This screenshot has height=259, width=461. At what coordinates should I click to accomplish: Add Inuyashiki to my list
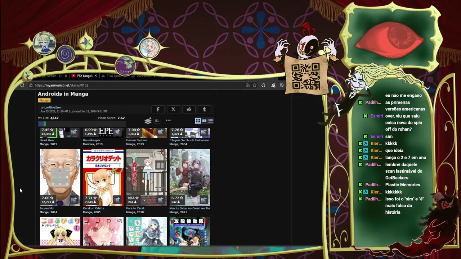point(74,200)
